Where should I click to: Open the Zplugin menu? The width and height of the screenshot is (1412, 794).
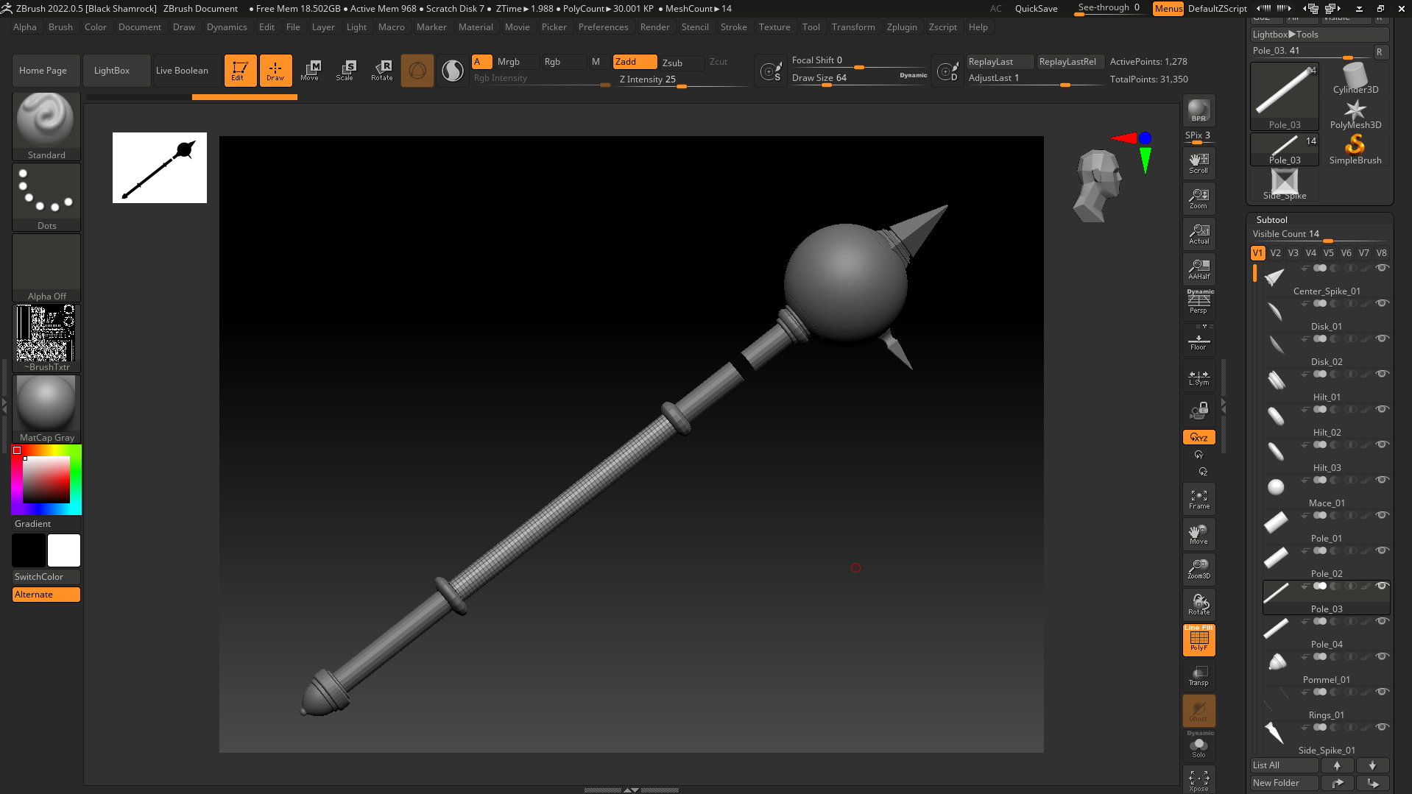[902, 27]
